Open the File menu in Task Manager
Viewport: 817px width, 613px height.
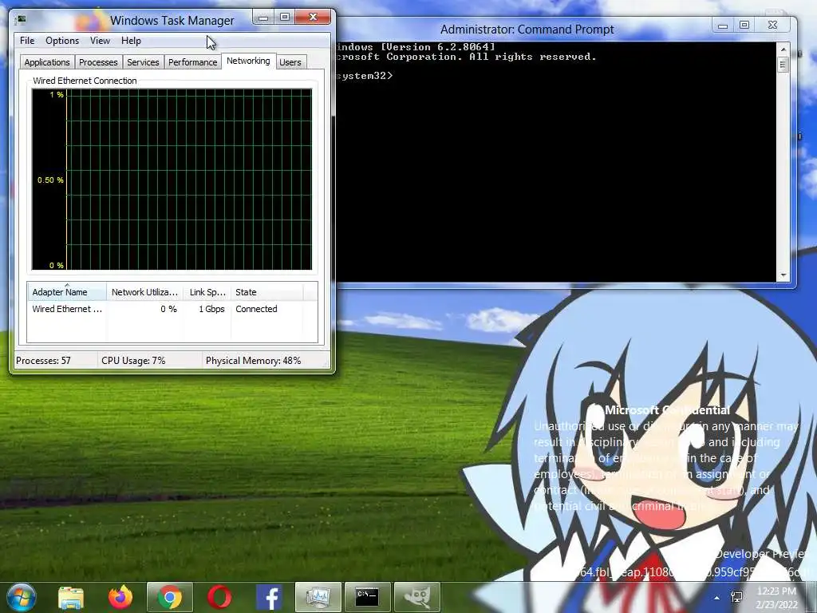[27, 41]
